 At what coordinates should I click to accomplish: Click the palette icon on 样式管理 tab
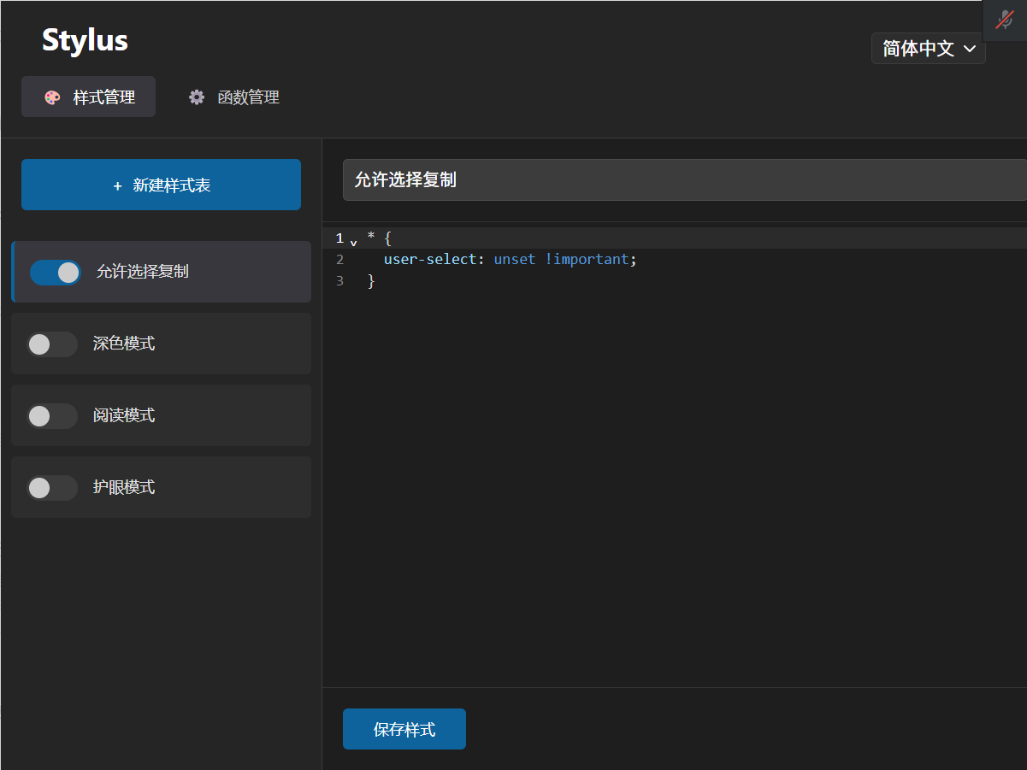(52, 97)
